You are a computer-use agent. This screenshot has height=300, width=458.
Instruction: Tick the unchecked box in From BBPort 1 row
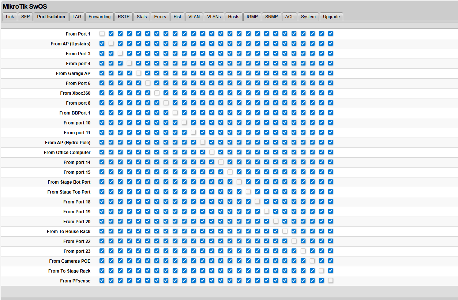pos(175,113)
